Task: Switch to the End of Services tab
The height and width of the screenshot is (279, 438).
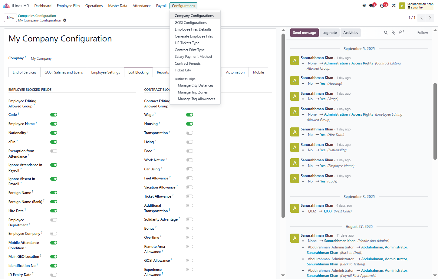Action: 25,72
